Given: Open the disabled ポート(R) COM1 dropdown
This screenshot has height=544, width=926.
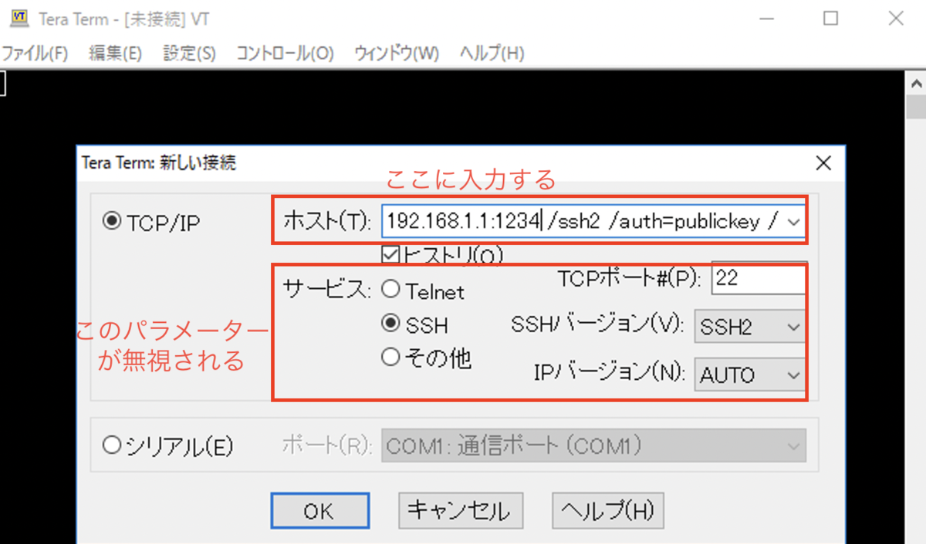Looking at the screenshot, I should 594,446.
